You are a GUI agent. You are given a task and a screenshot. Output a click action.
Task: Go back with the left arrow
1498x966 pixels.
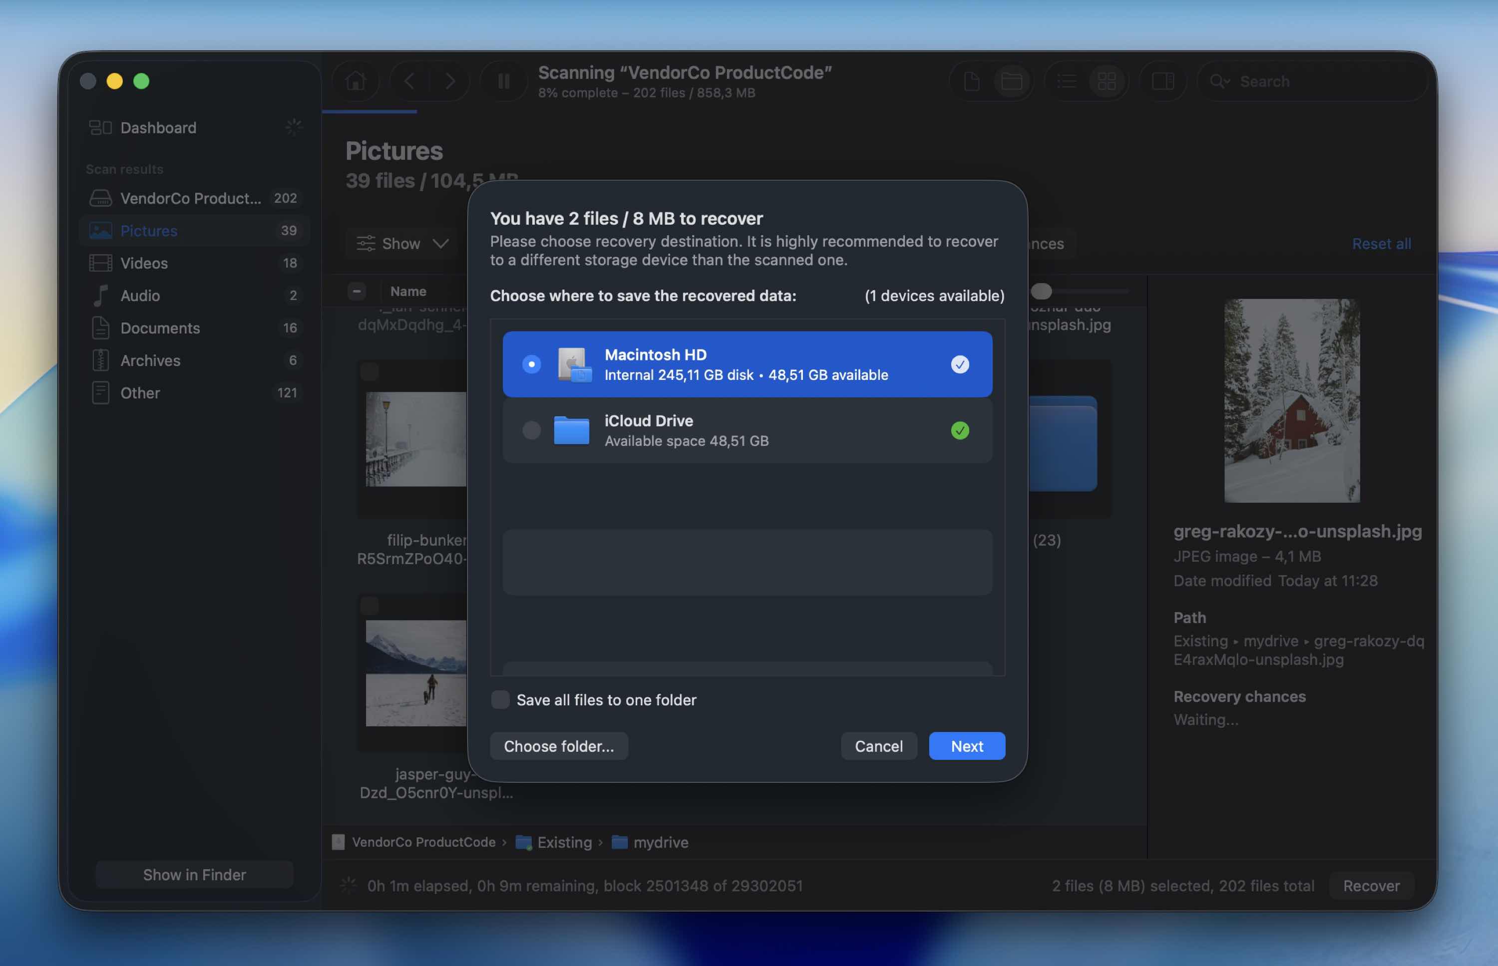[409, 81]
